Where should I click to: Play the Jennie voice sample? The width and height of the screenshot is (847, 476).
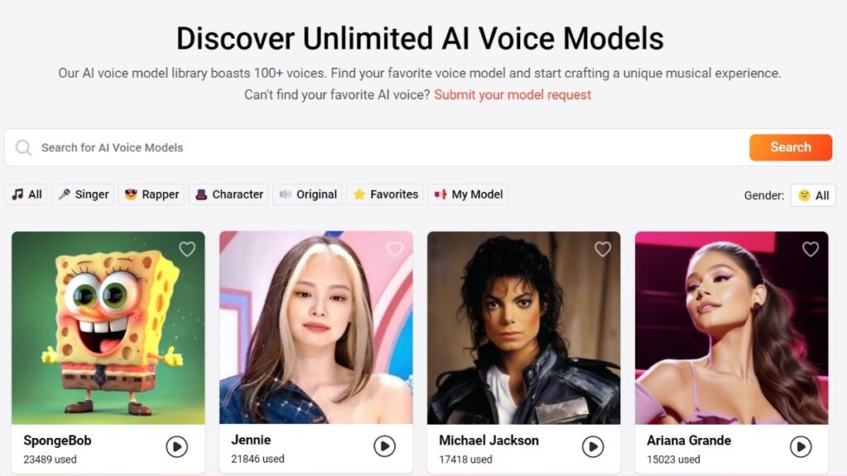tap(384, 447)
